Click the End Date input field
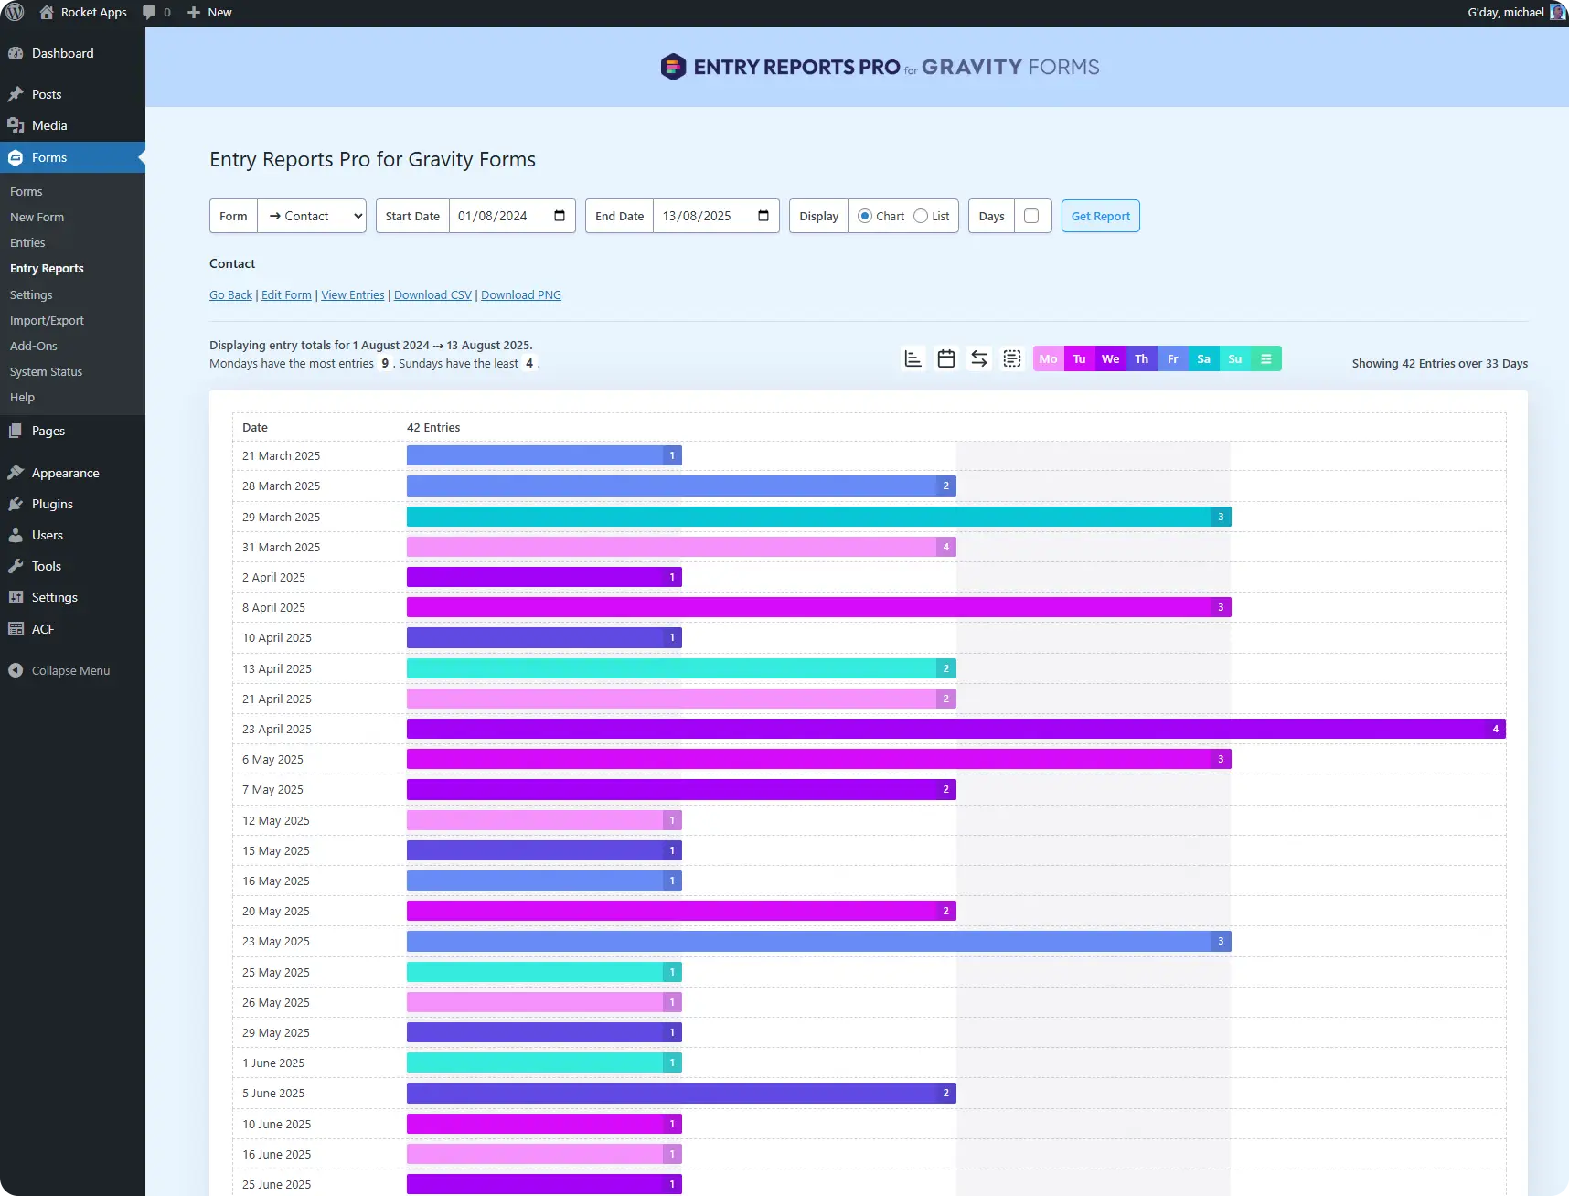This screenshot has height=1196, width=1569. click(x=716, y=216)
